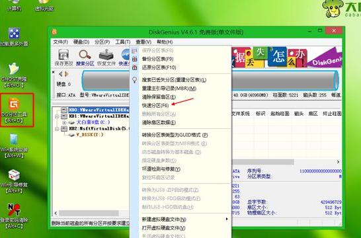The width and height of the screenshot is (361, 238).
Task: Open the 文件(F) menu
Action: point(61,42)
